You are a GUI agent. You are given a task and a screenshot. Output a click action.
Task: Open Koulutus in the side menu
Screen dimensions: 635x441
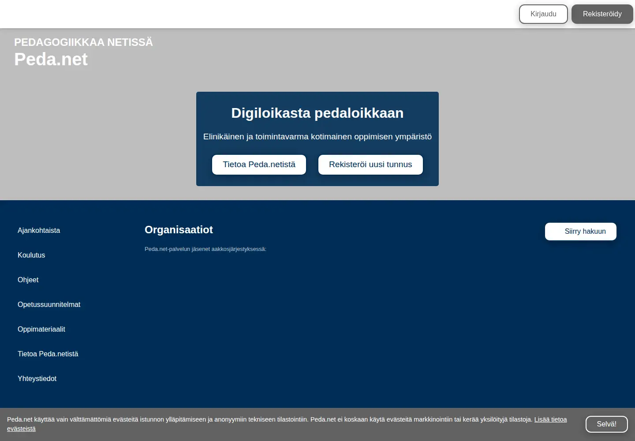tap(31, 255)
